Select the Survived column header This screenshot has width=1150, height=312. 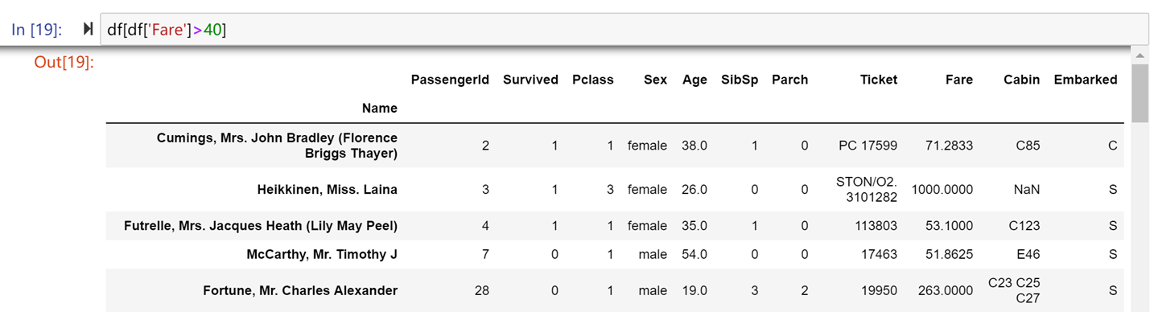click(530, 80)
